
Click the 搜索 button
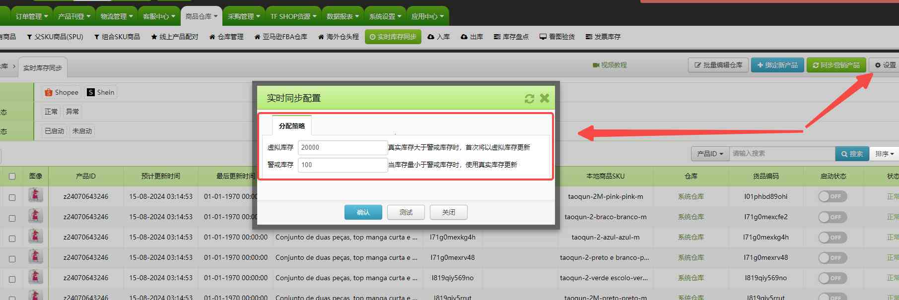852,154
